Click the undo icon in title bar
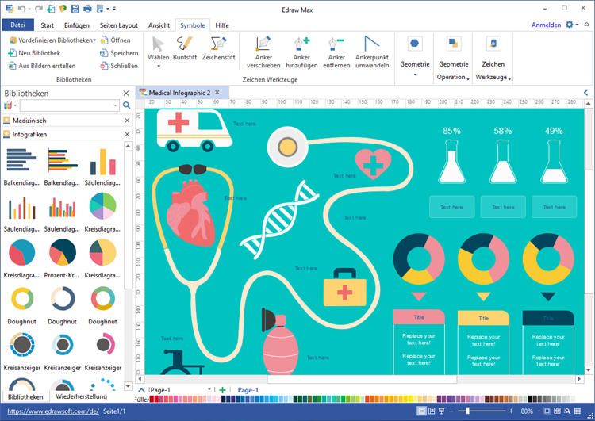Image resolution: width=595 pixels, height=421 pixels. click(21, 9)
